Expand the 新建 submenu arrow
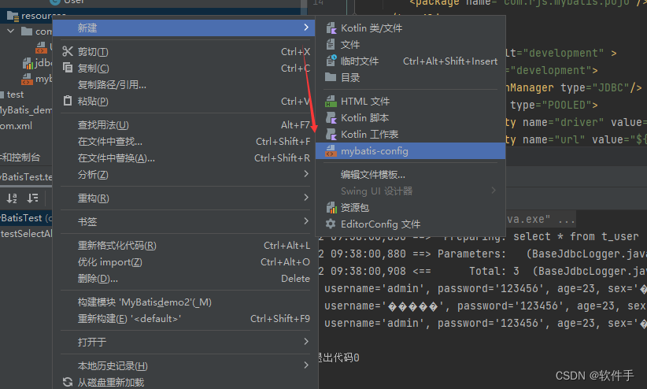The height and width of the screenshot is (389, 647). [305, 28]
